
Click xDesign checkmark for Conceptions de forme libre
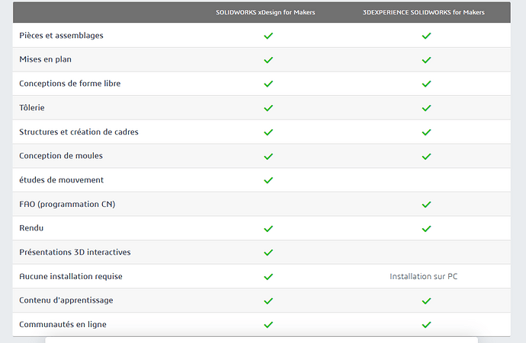point(268,84)
